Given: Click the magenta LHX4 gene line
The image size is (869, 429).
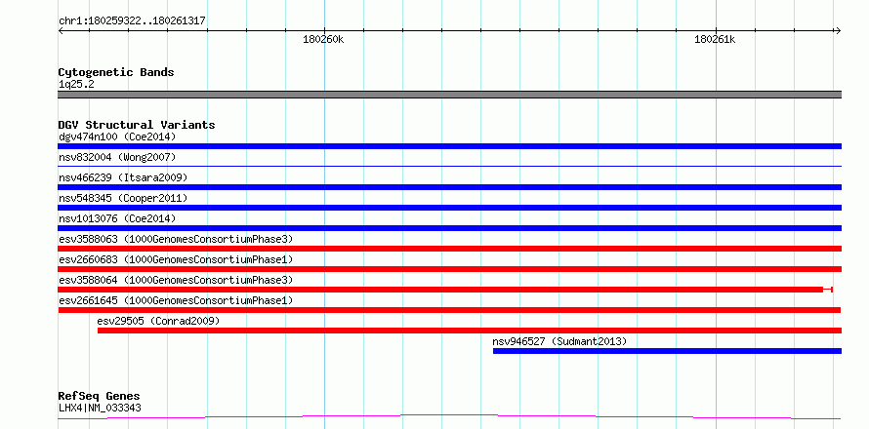Looking at the screenshot, I should 449,416.
